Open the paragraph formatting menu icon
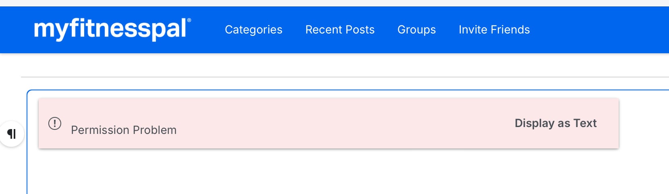Viewport: 669px width, 194px height. (12, 134)
